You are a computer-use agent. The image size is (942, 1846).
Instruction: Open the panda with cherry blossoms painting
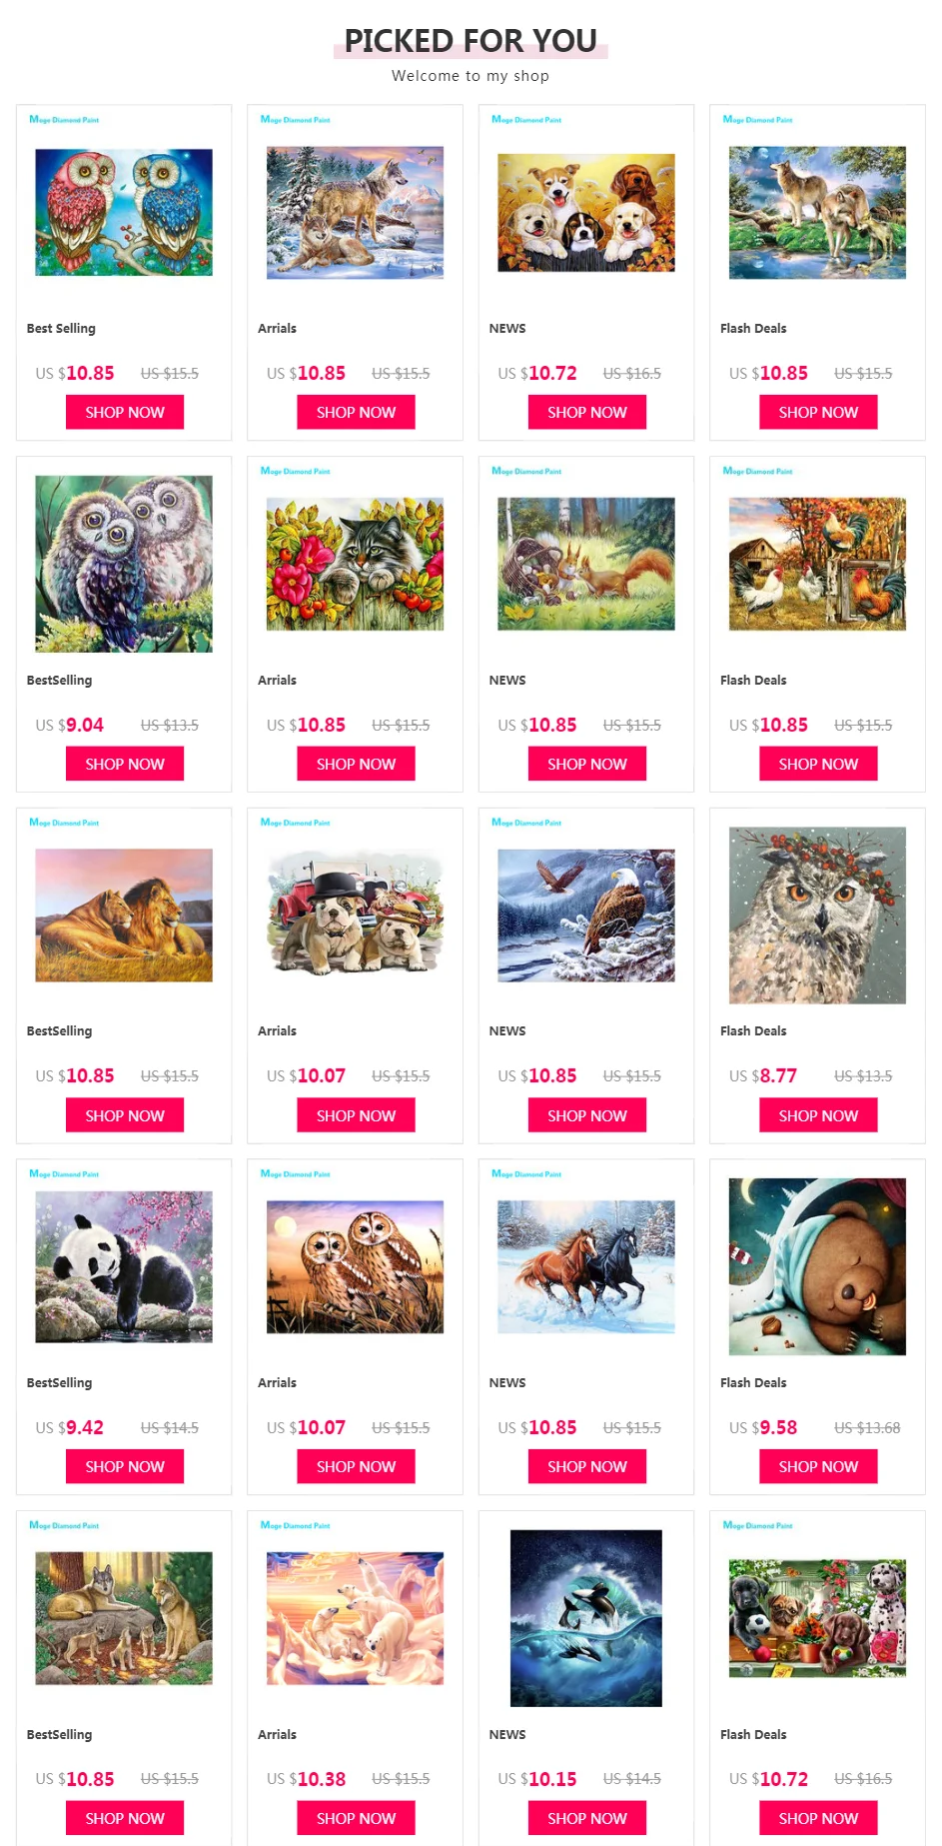[124, 1266]
